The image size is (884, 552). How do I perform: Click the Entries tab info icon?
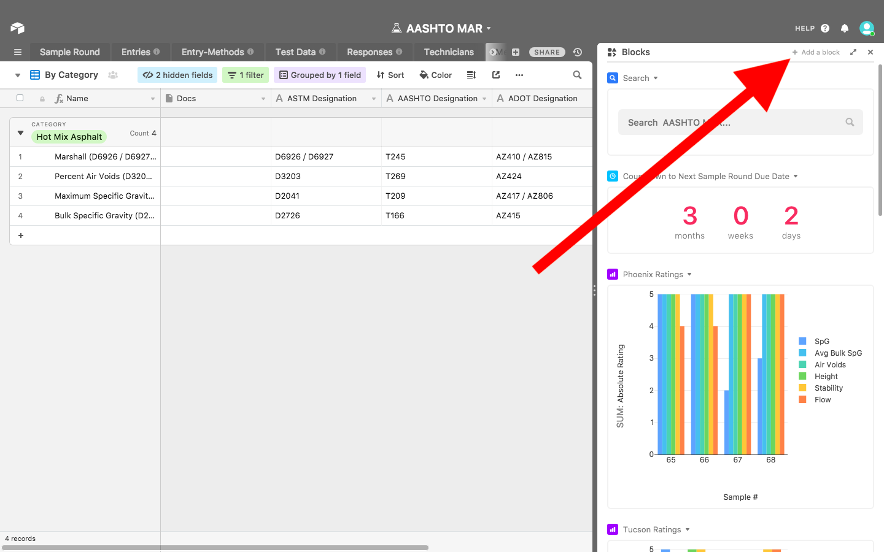point(157,52)
